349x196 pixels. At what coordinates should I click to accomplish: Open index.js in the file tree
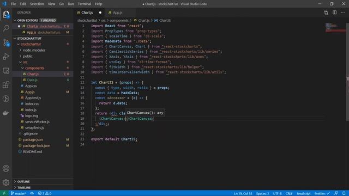pos(31,110)
